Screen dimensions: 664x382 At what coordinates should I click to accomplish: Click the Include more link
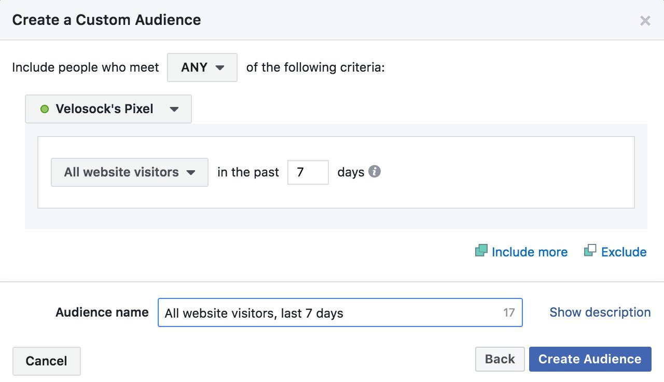[x=529, y=252]
